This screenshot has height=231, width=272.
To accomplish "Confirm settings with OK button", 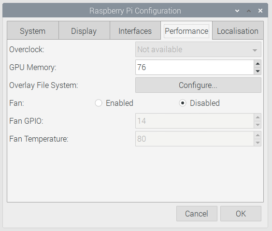I will (x=241, y=214).
